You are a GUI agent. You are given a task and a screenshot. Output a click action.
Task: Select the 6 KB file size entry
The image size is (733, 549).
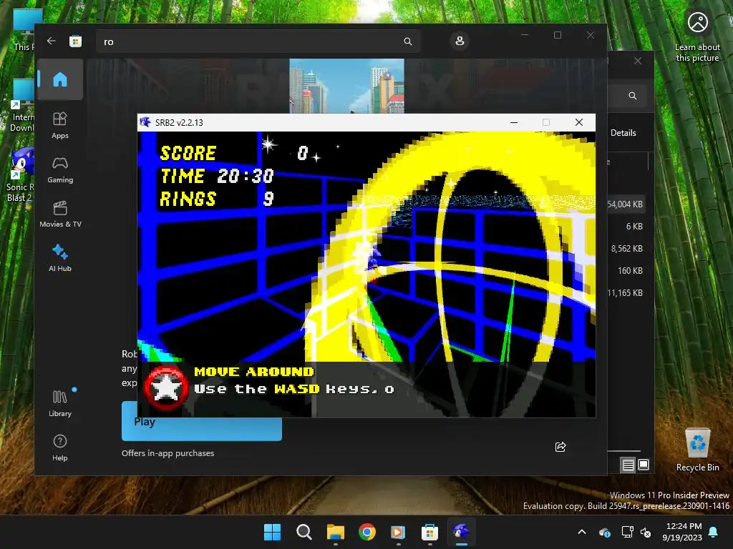click(x=634, y=227)
